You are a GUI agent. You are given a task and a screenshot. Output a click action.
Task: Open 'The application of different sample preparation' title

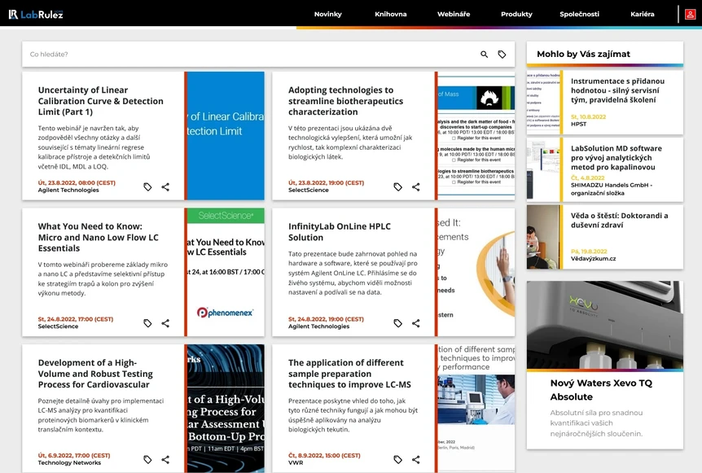[349, 374]
